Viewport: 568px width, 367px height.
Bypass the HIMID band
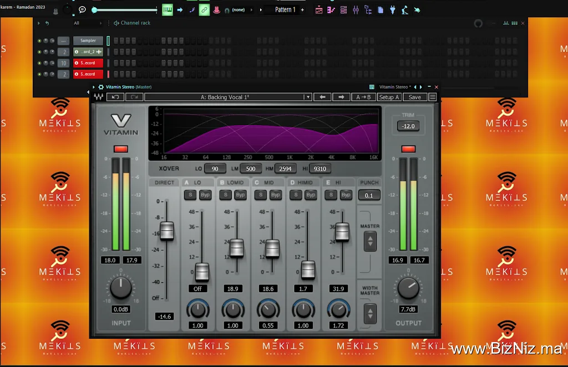(x=311, y=195)
